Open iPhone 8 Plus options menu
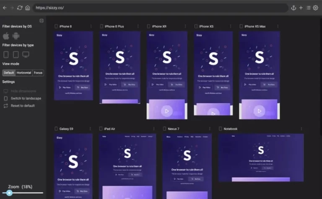 [138, 26]
